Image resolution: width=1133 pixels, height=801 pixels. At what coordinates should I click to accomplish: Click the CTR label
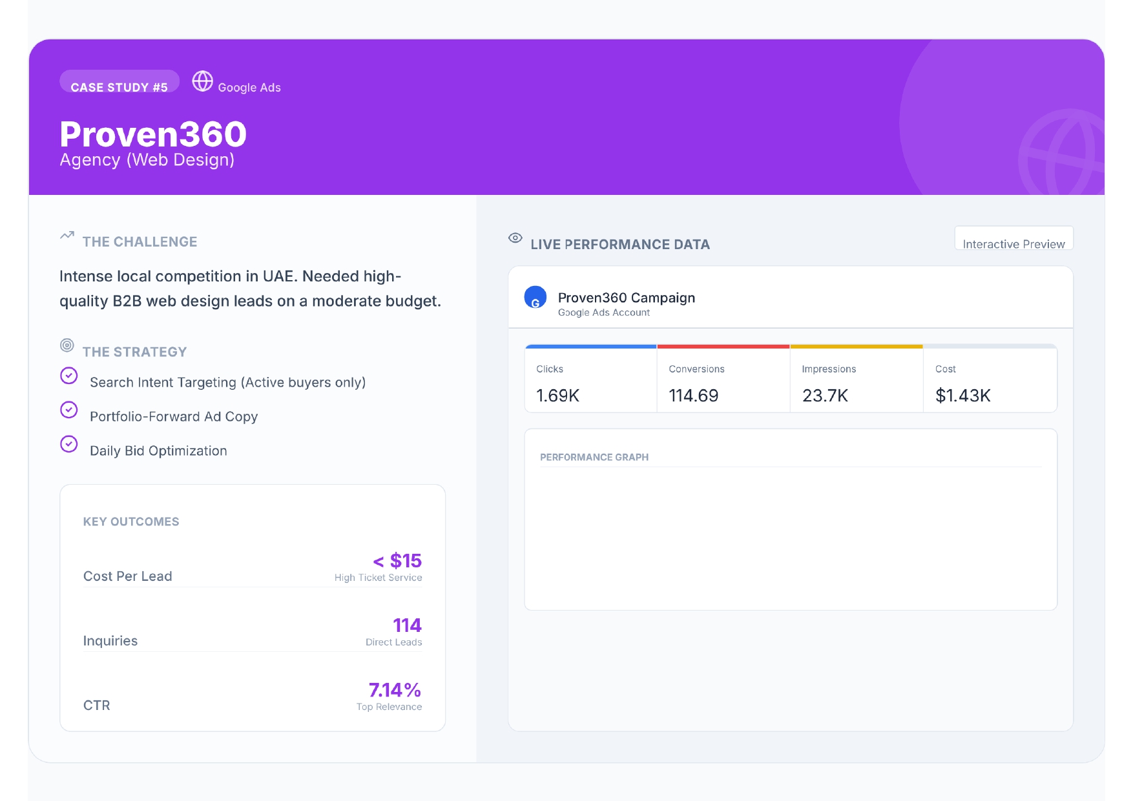97,705
